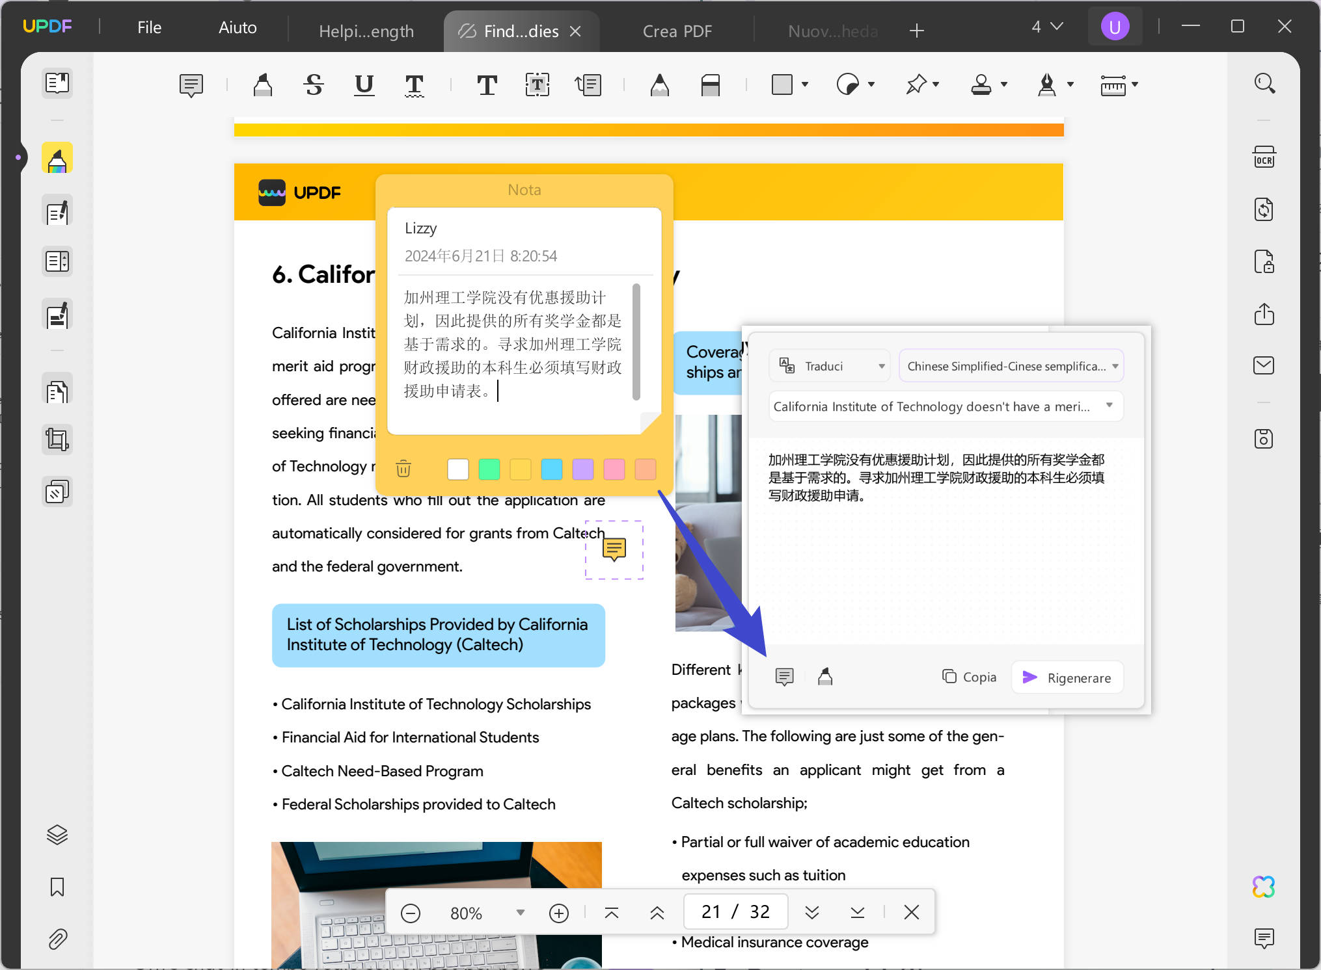The image size is (1321, 970).
Task: Open the UPDF AI assistant
Action: pos(1264,887)
